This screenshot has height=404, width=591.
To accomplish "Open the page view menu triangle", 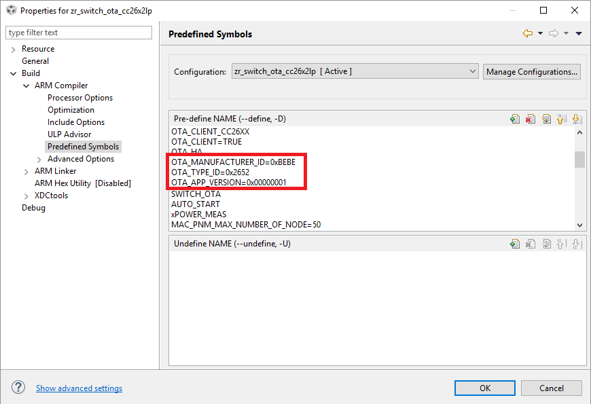I will pos(579,33).
